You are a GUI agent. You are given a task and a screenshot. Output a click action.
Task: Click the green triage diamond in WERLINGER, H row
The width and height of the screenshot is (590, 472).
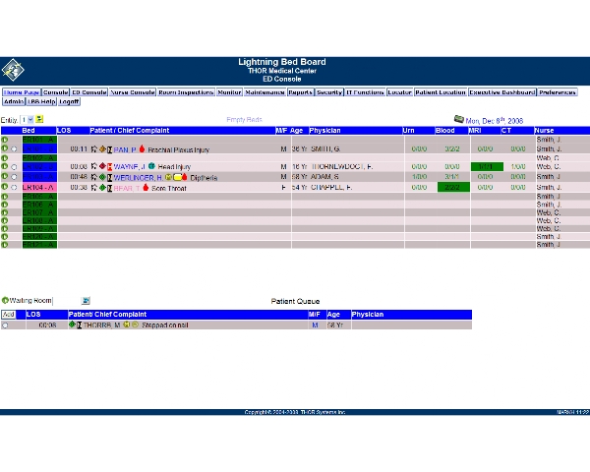tap(102, 177)
